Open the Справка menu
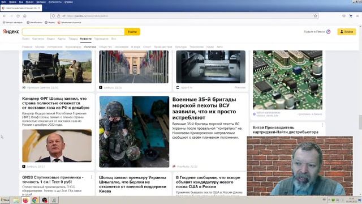 [68, 2]
